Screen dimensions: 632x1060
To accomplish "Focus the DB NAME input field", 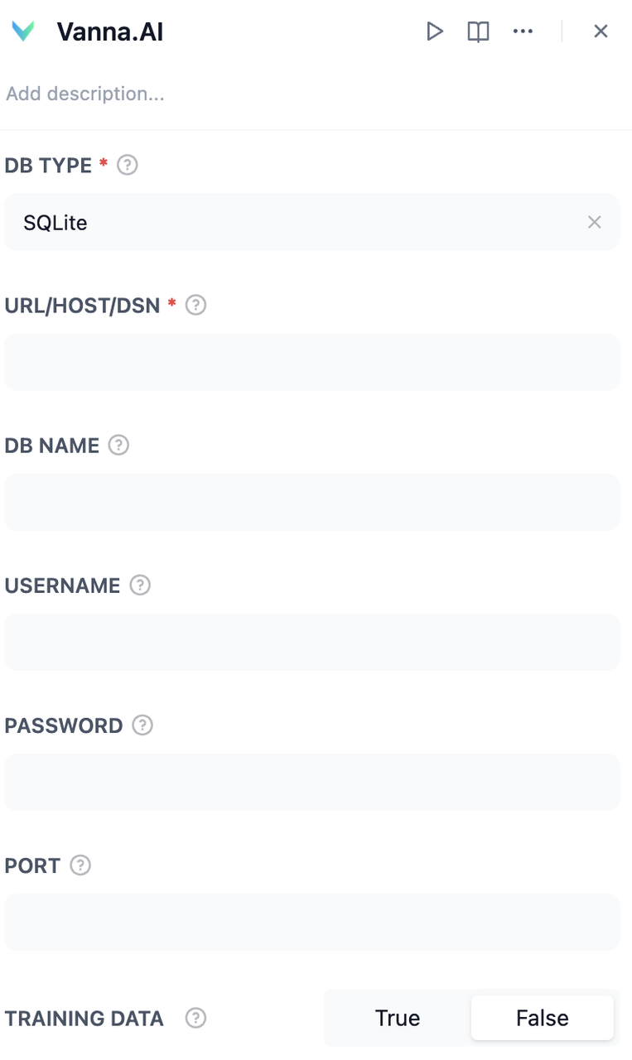I will coord(311,502).
